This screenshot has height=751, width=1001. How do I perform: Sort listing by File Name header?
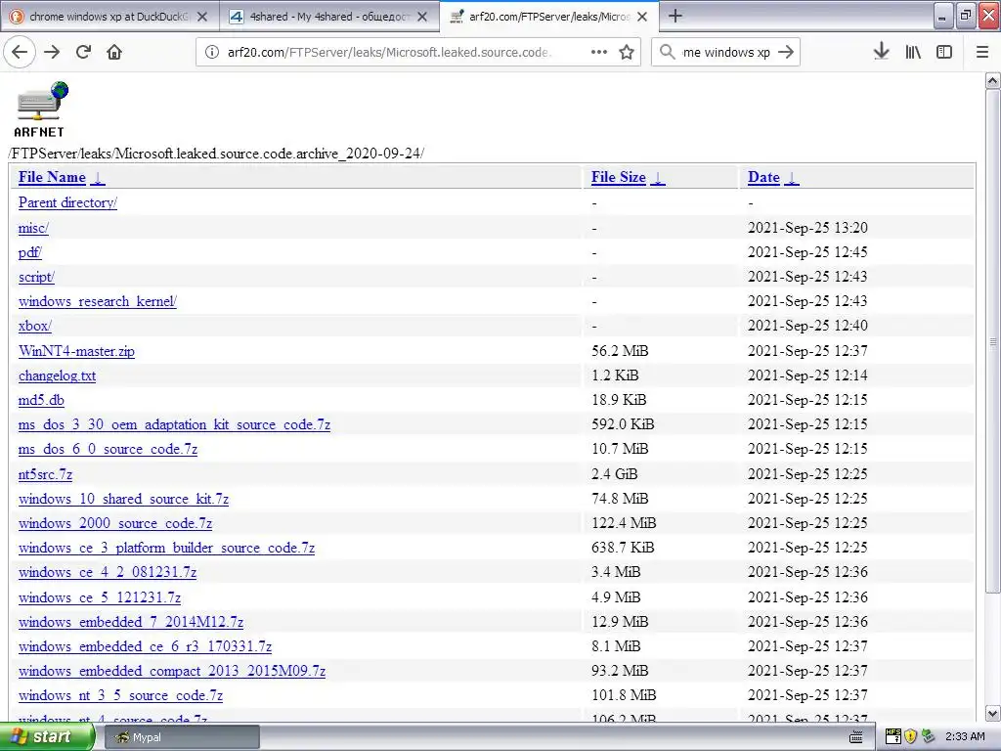[52, 177]
